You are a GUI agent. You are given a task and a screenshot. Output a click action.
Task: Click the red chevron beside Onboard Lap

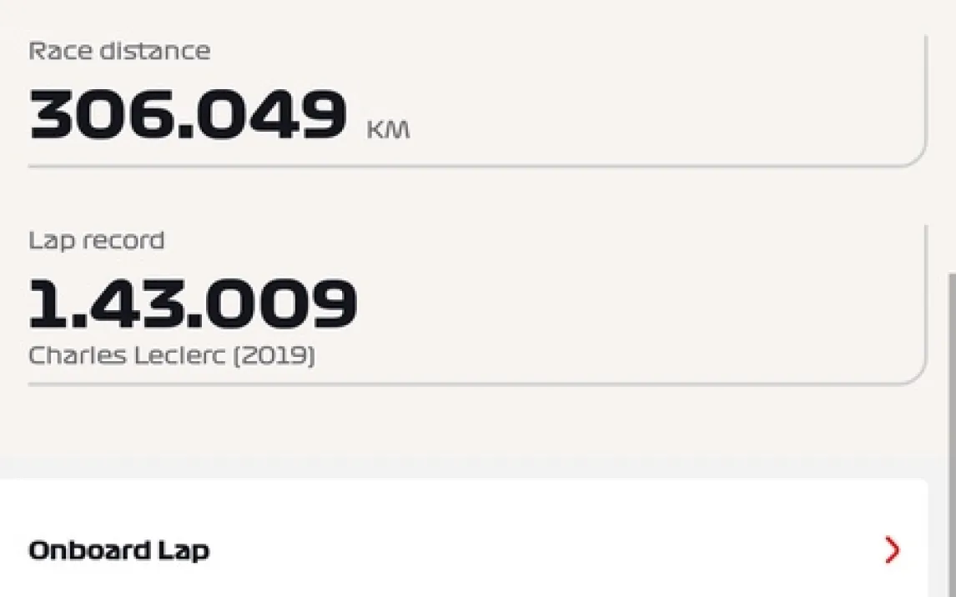pos(893,550)
